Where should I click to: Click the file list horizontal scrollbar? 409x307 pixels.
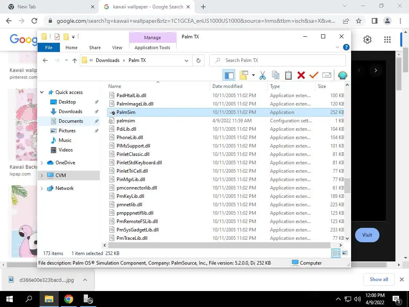(x=219, y=245)
